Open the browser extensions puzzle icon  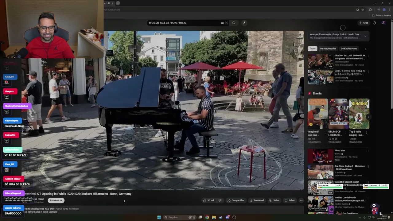(x=370, y=10)
